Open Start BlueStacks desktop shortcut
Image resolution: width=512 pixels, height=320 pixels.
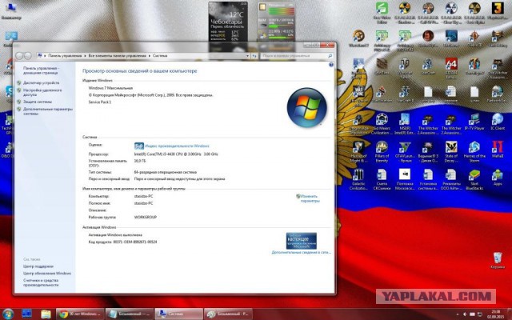click(474, 179)
